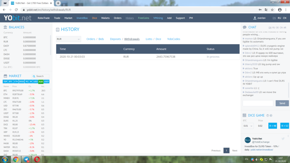
Task: Open the Chrome profile avatar icon
Action: (280, 10)
